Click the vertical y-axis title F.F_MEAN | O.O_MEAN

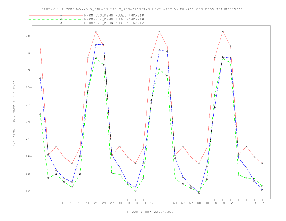click(x=14, y=113)
